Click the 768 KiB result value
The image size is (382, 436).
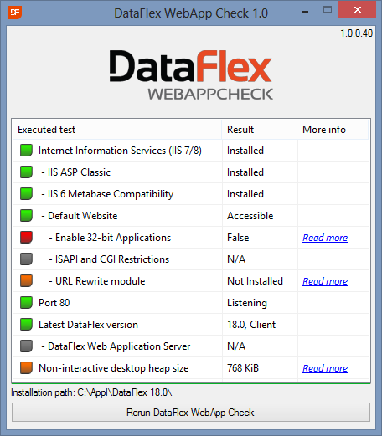tap(243, 368)
